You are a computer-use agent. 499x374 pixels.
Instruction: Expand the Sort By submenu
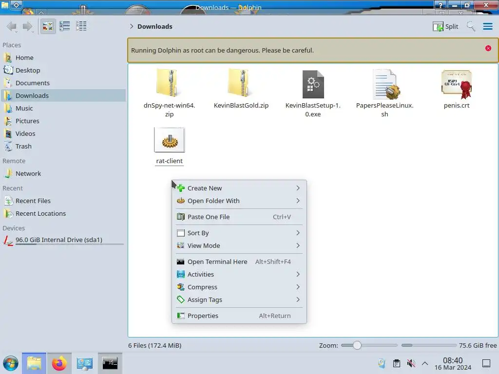(239, 233)
